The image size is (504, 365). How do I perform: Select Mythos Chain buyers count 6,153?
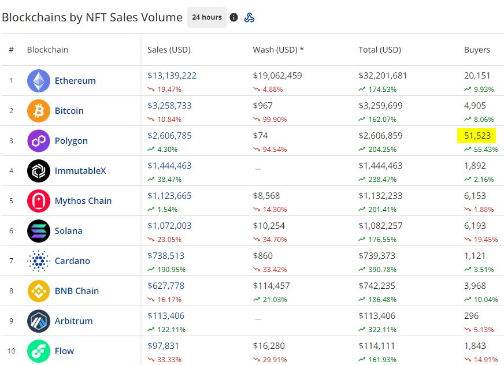click(x=475, y=196)
